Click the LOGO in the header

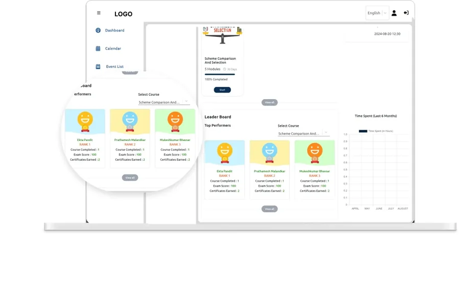click(x=123, y=14)
